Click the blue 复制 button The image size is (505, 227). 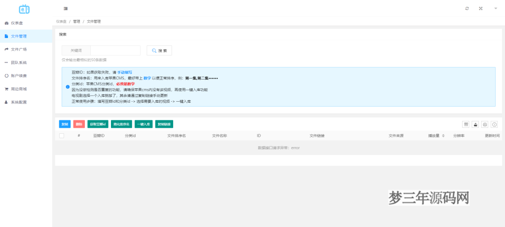click(65, 124)
